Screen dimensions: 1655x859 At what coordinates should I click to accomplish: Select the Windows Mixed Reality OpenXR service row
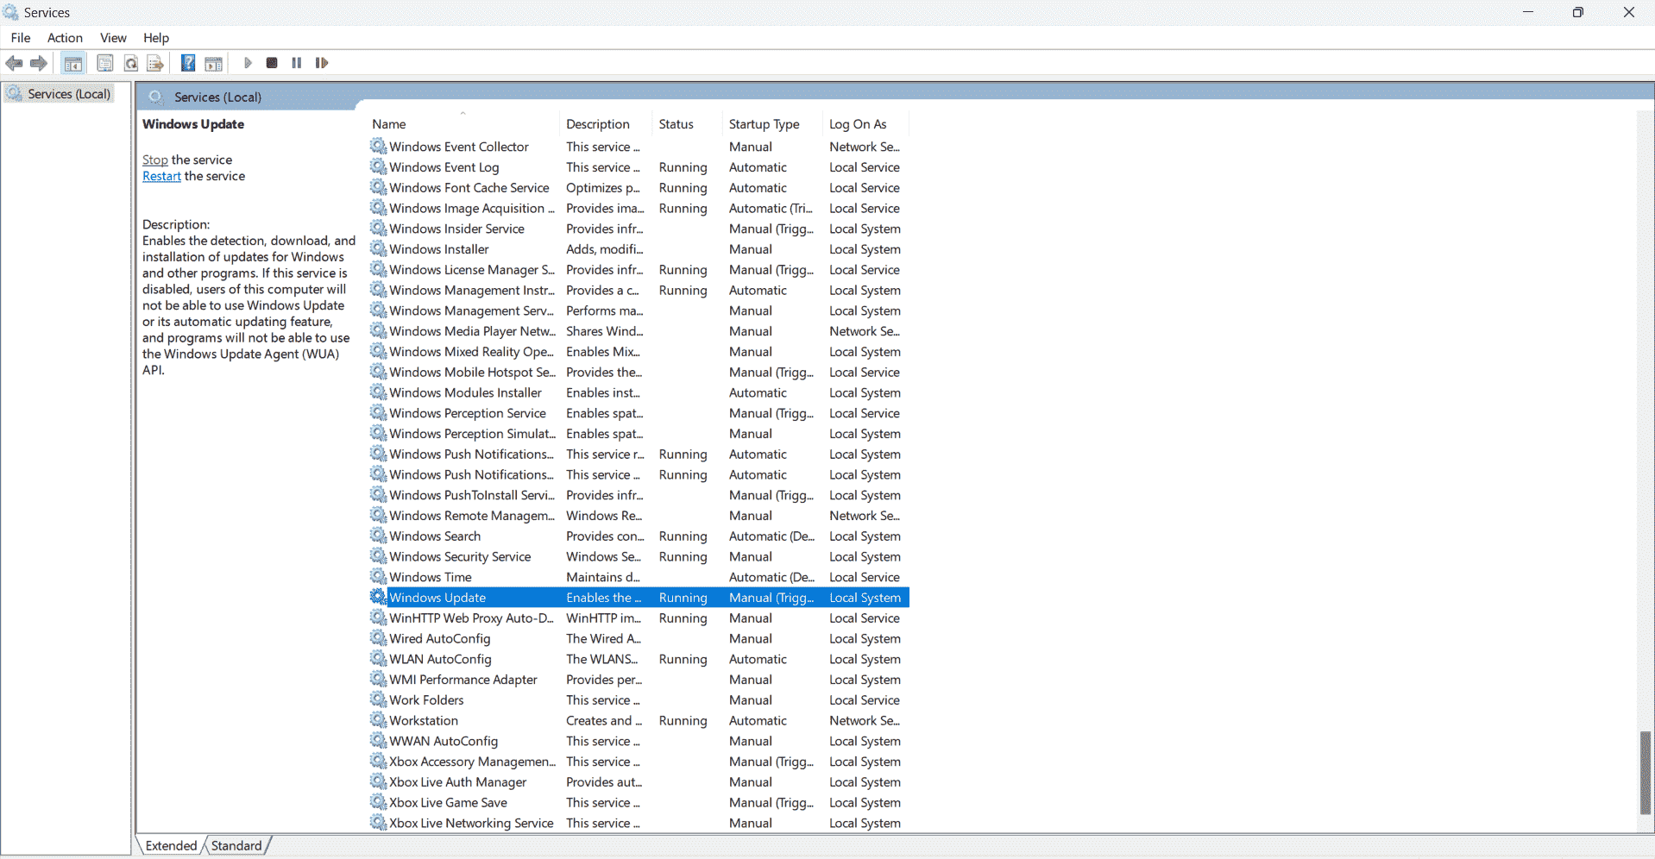pos(639,352)
